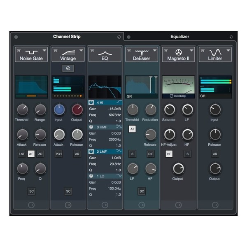Toggle the Noise Gate AF button
The height and width of the screenshot is (247, 247).
pyautogui.click(x=31, y=154)
